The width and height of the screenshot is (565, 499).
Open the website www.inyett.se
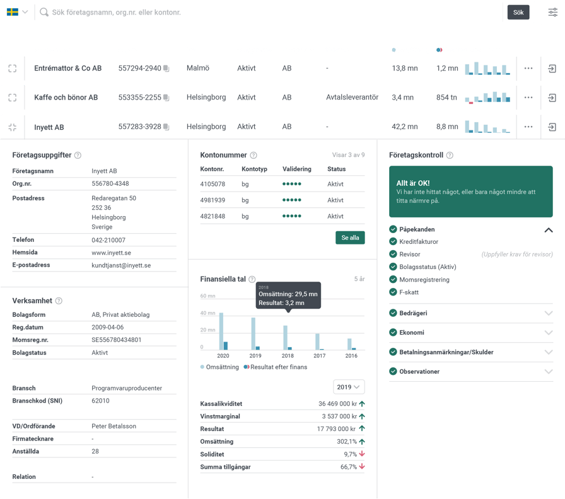pos(112,253)
